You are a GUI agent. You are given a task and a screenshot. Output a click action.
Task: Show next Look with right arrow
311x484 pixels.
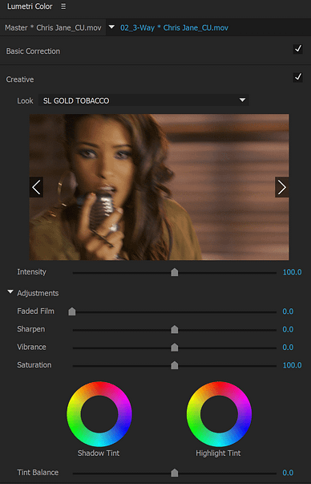tap(281, 187)
